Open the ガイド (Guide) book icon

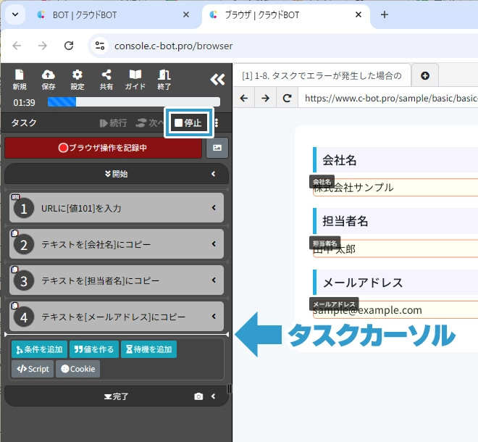pos(135,79)
